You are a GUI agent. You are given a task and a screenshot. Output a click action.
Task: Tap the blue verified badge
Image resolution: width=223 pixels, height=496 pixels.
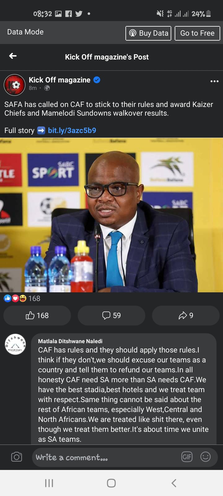pos(97,80)
